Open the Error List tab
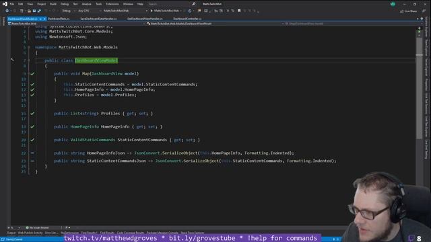 click(51, 233)
